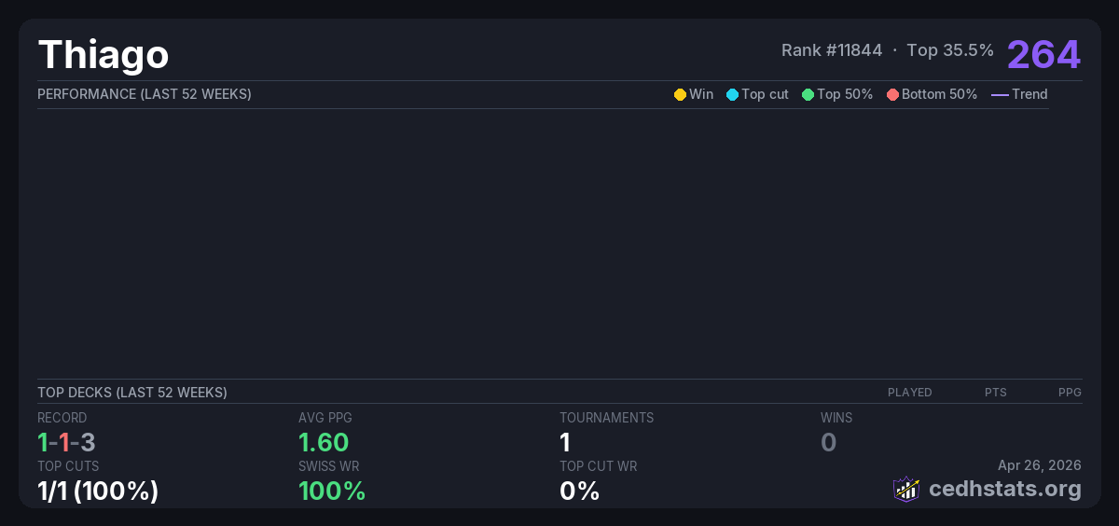Click the player name Thiago
Screen dimensions: 1119x526
coord(104,55)
